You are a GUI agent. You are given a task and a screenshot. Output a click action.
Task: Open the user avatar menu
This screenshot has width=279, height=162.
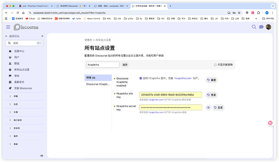coord(268,27)
